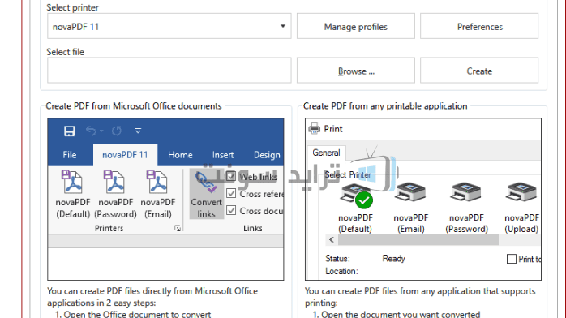The width and height of the screenshot is (566, 318).
Task: Click the Select file input field
Action: [169, 71]
